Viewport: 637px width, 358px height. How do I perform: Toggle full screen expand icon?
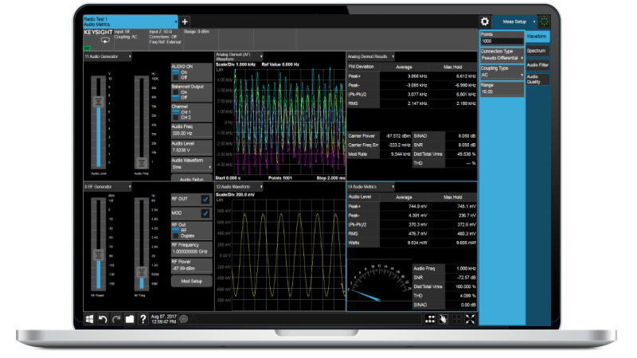(470, 319)
